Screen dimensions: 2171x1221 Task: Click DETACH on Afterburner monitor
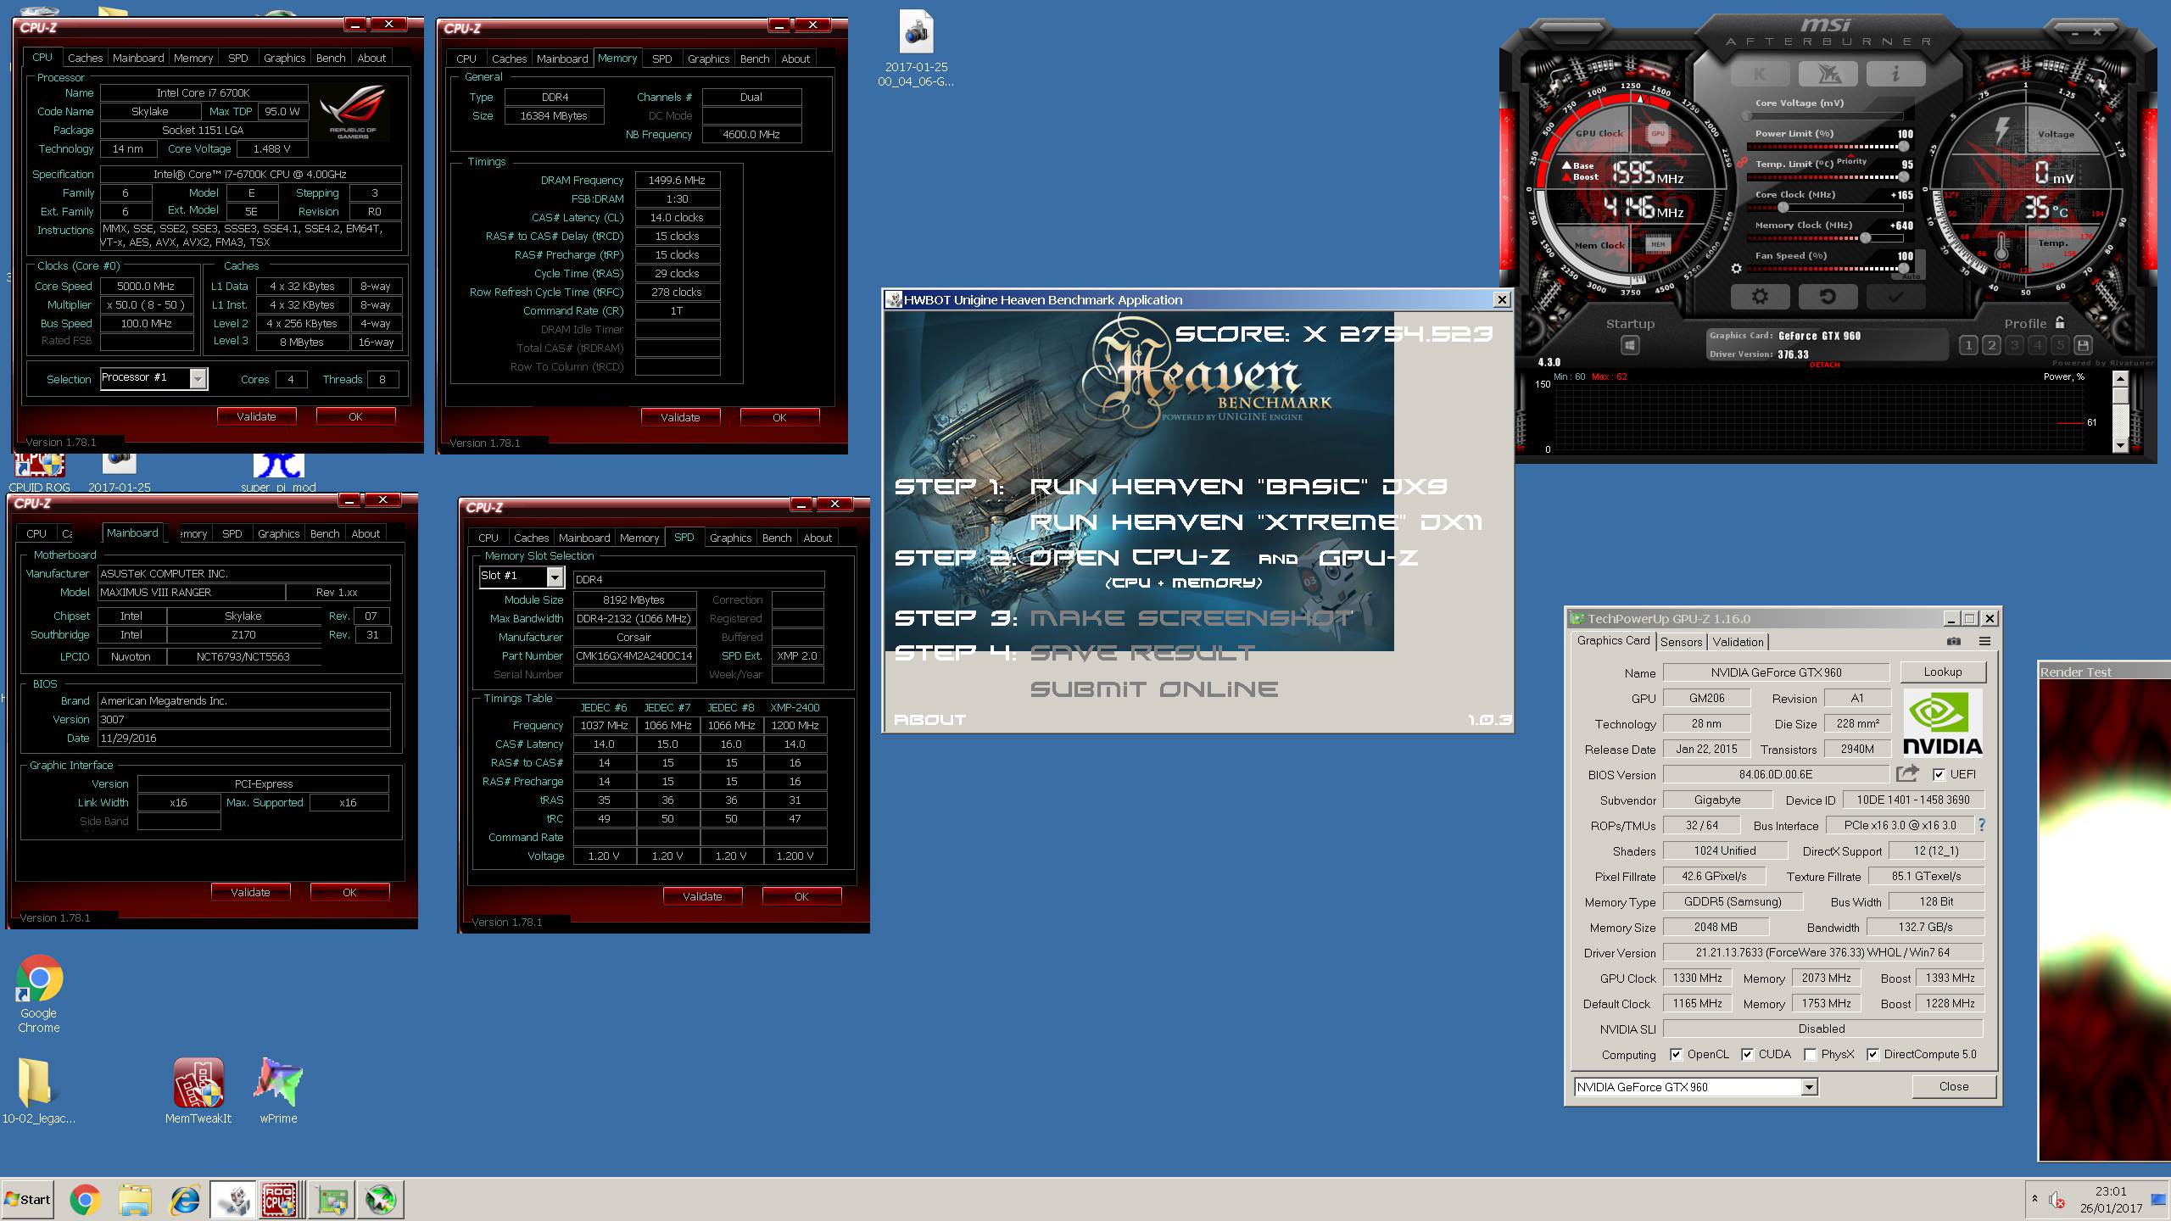point(1825,365)
